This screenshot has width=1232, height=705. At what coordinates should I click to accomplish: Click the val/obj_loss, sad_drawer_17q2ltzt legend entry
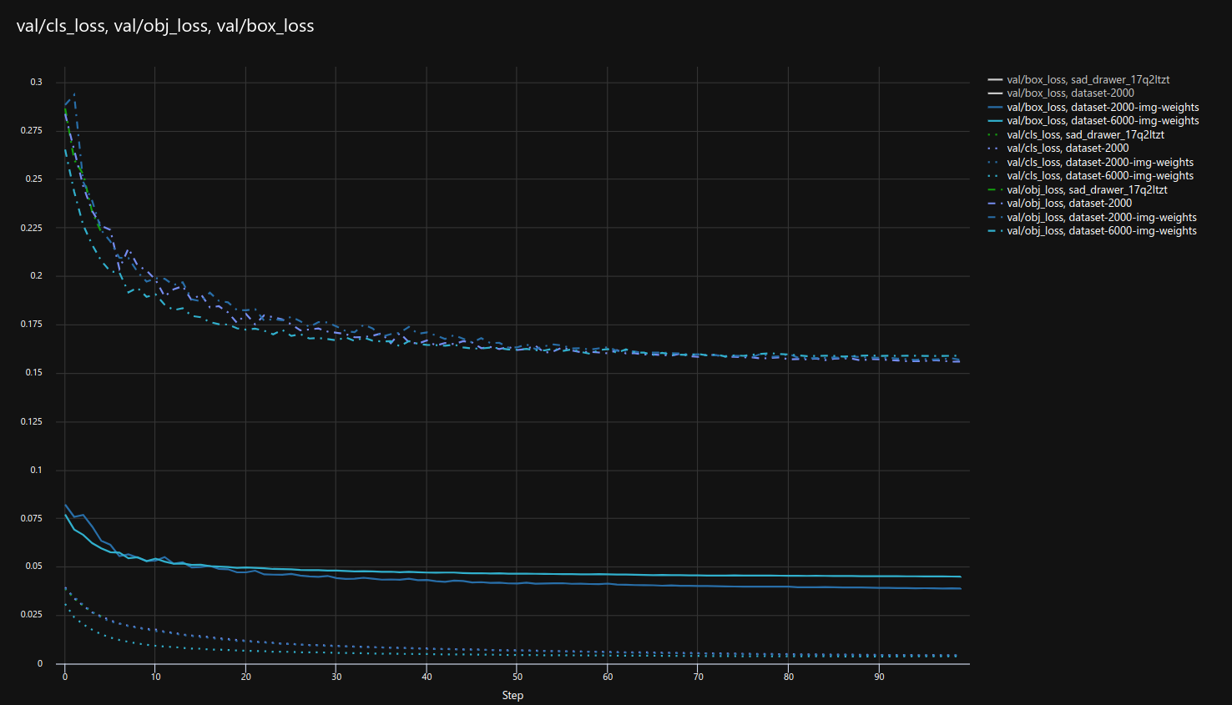coord(1087,189)
